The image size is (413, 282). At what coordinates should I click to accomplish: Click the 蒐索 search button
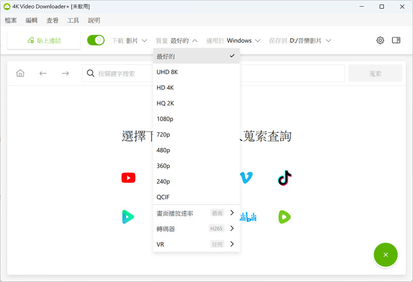375,73
